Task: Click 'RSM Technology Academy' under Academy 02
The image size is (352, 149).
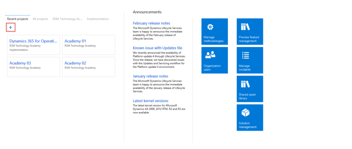Action: click(80, 68)
